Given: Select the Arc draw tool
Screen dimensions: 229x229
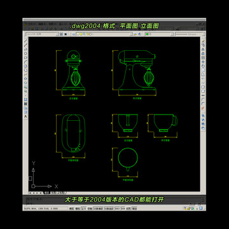Looking at the screenshot, I should click(25, 62).
